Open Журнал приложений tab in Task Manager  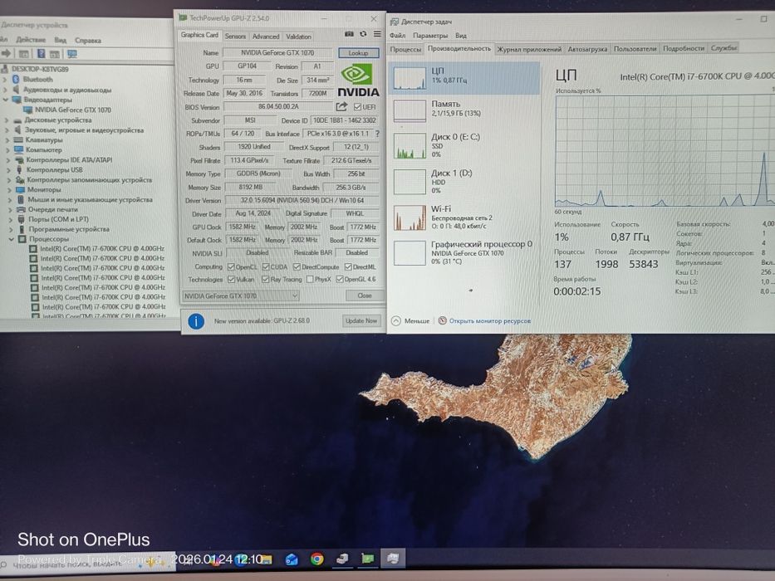[529, 49]
